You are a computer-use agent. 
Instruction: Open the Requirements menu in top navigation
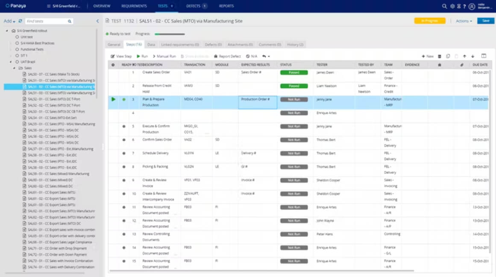coord(134,6)
